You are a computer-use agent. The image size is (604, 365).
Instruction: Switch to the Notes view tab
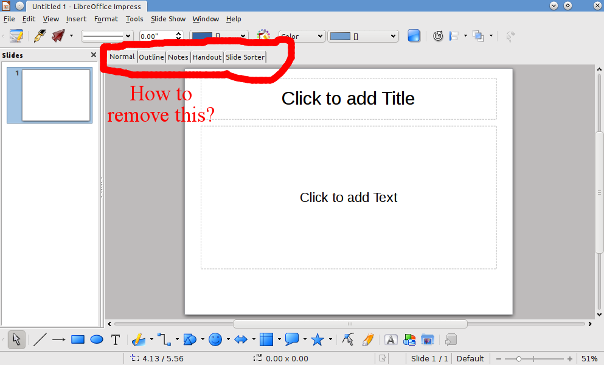[x=178, y=57]
